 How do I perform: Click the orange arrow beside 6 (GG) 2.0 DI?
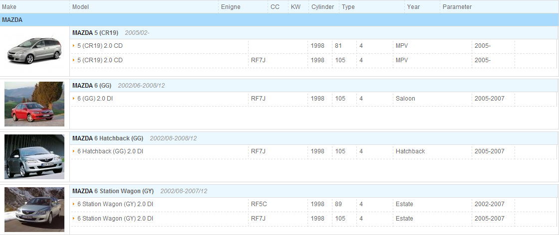[x=74, y=99]
